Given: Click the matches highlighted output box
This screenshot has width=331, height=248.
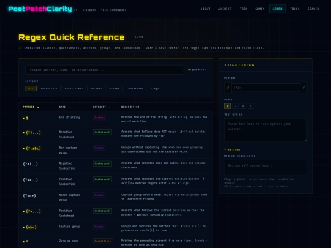Looking at the screenshot, I should pos(265,168).
